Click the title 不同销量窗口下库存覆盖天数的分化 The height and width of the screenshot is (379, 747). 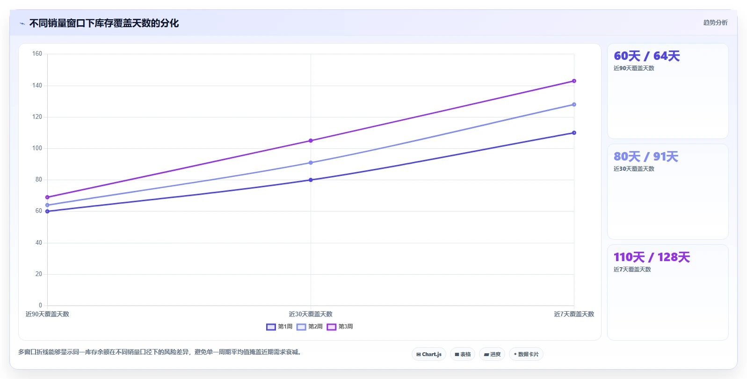pos(104,23)
